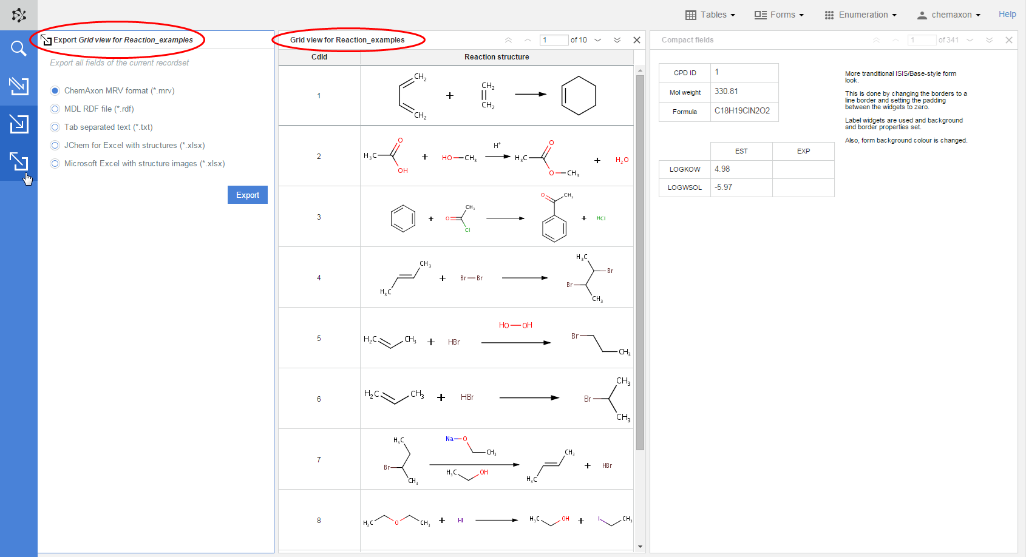1026x557 pixels.
Task: Pick JChem for Excel with structures
Action: (55, 146)
